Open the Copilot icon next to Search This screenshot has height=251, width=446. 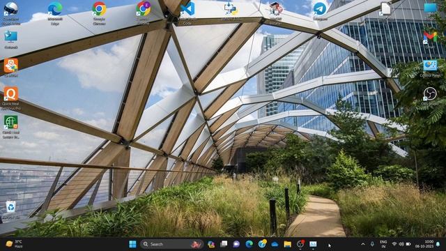tap(211, 244)
